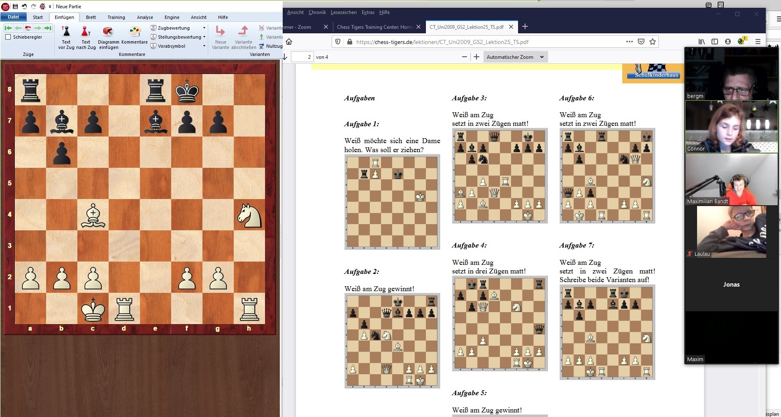Screen dimensions: 781x417
Task: Open Firefox library icon
Action: pos(702,42)
